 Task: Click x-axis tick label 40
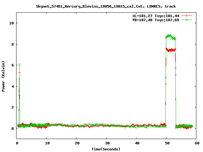pyautogui.click(x=137, y=143)
